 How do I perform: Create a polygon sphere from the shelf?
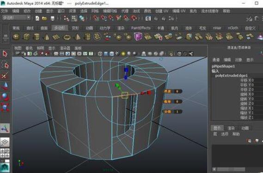pos(16,36)
